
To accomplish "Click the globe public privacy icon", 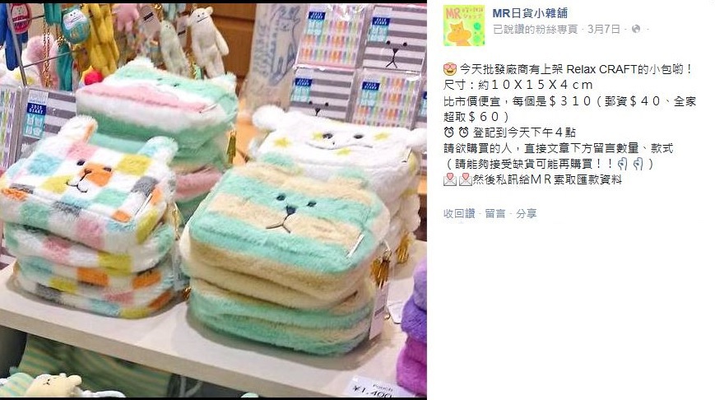I will [x=636, y=29].
